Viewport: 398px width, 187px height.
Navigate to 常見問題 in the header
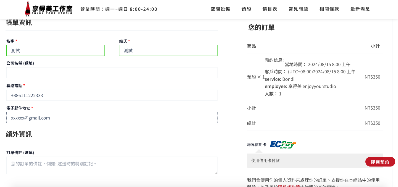[298, 9]
